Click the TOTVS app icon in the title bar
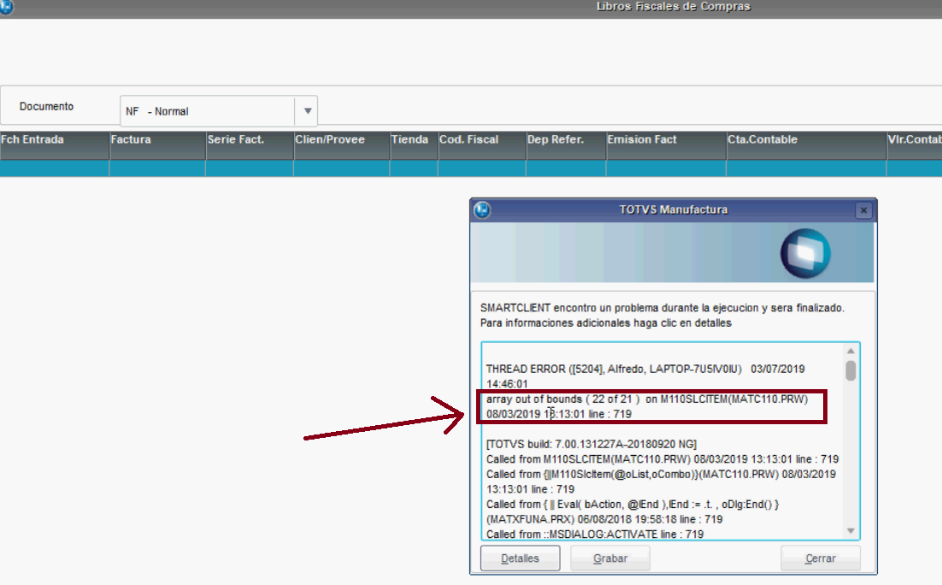The height and width of the screenshot is (585, 942). tap(6, 7)
